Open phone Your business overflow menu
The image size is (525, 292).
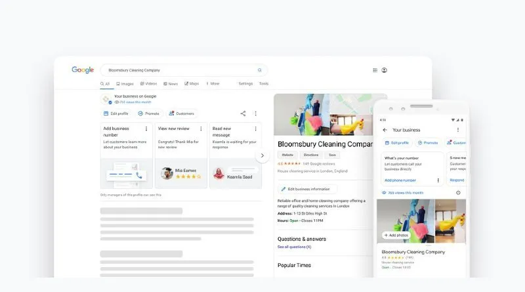click(458, 130)
